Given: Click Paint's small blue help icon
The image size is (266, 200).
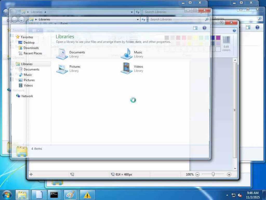Looking at the screenshot, I should (x=234, y=31).
